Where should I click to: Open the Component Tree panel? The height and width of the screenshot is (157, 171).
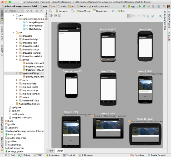pyautogui.click(x=165, y=20)
